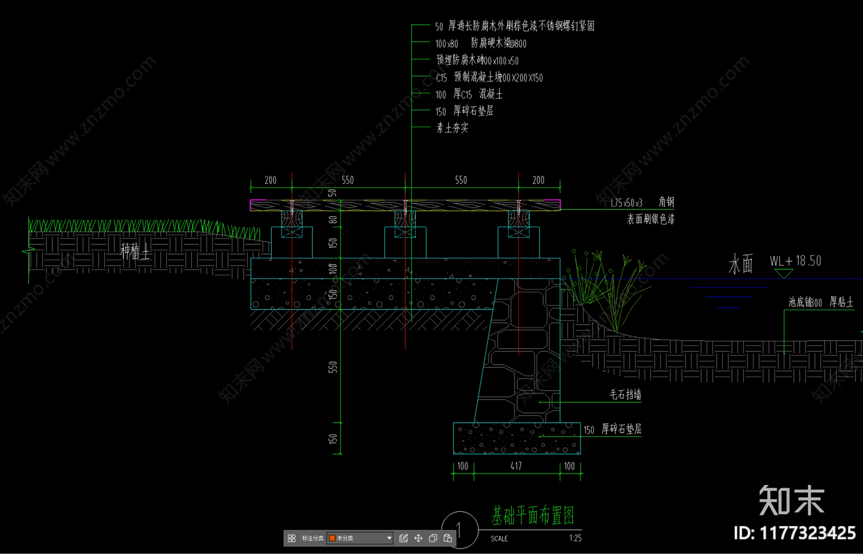Click the 角钢 angle steel annotation

tap(667, 202)
